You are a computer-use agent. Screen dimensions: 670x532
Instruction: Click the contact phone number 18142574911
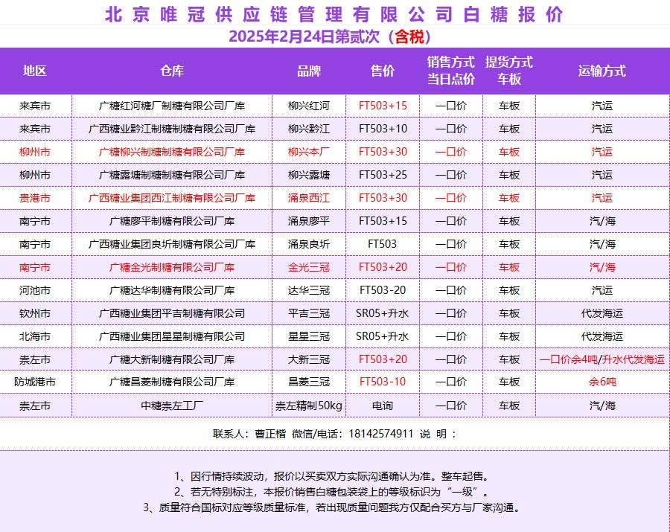click(381, 434)
